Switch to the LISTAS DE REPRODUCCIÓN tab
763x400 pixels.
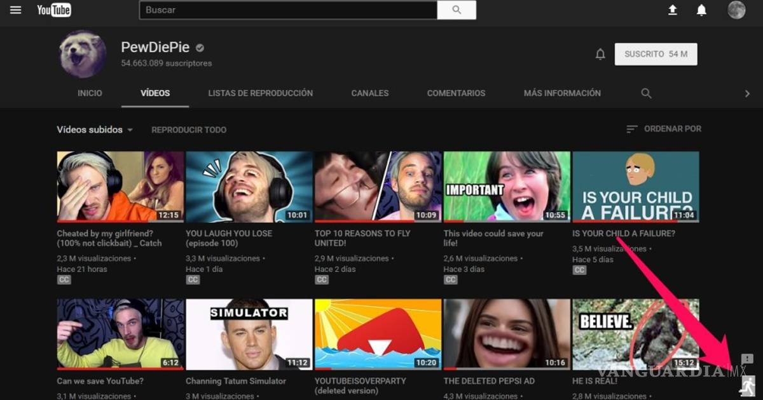[260, 93]
